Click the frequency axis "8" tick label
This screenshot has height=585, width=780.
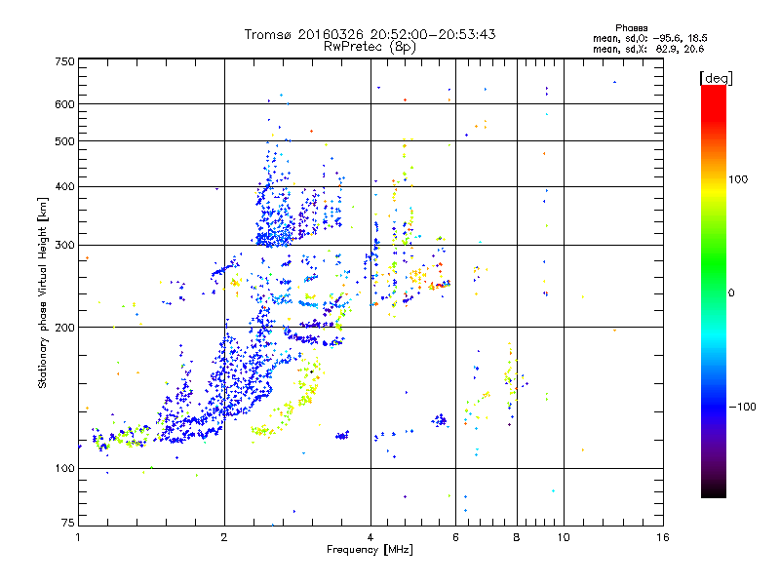point(517,537)
